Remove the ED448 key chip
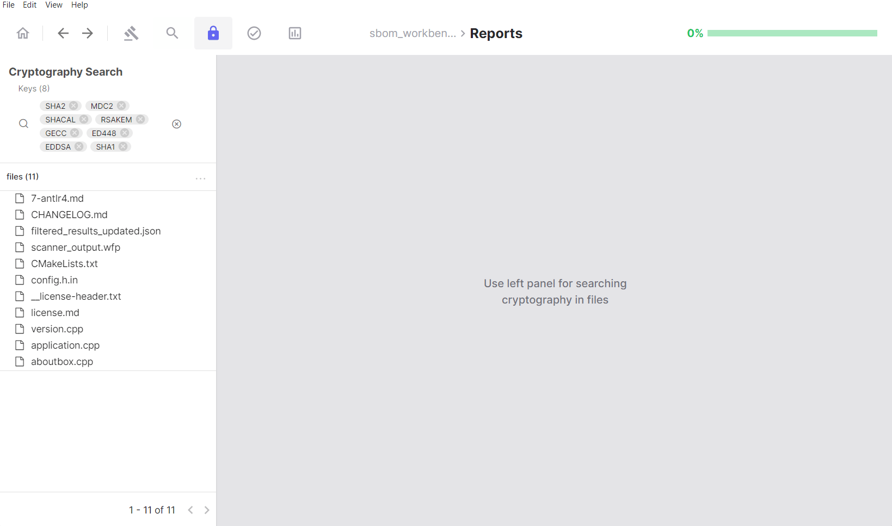 [x=125, y=133]
